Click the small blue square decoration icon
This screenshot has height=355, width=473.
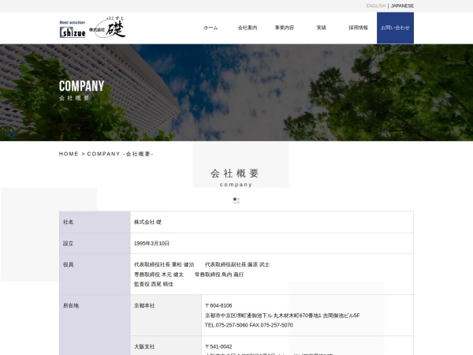coord(236,200)
